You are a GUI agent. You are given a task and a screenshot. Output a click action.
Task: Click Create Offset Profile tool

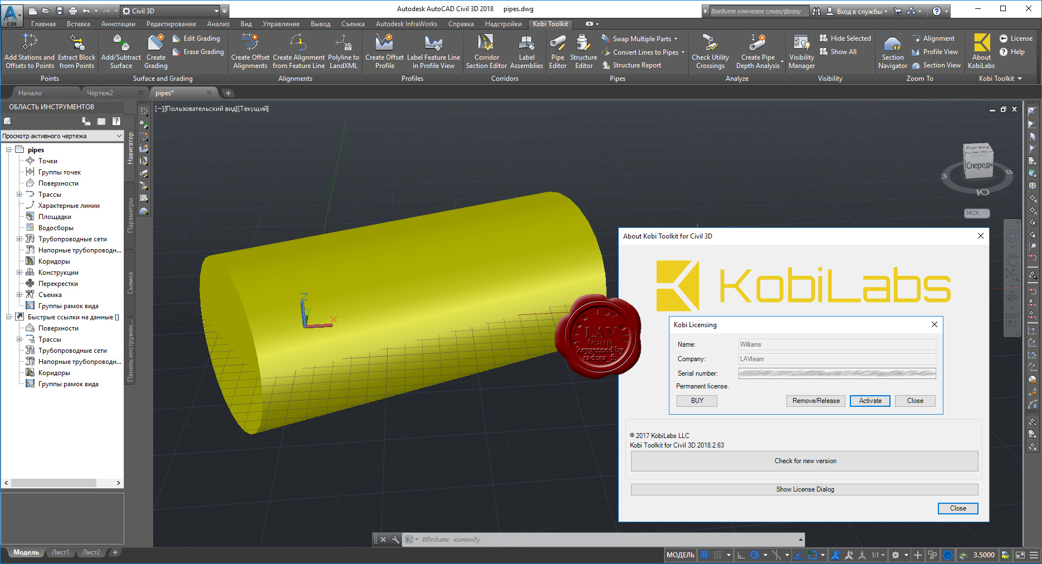tap(384, 51)
